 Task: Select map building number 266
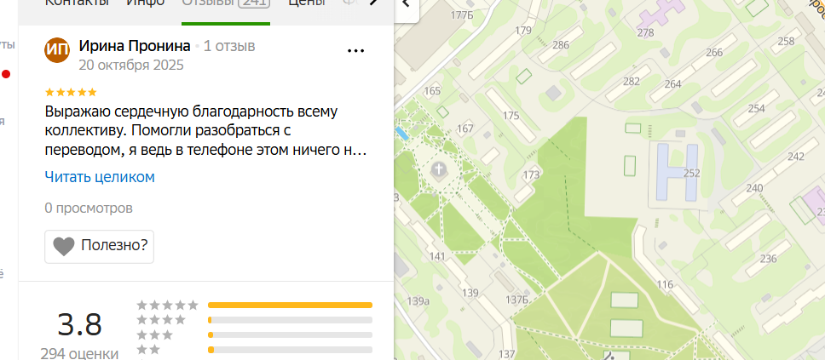pos(714,53)
